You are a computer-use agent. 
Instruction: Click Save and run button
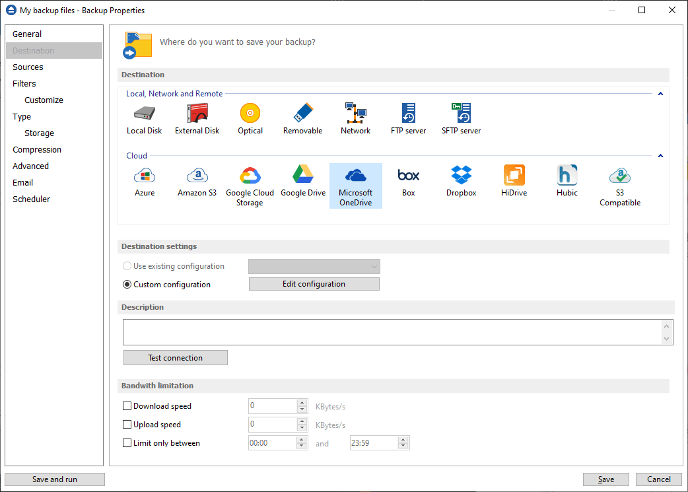55,479
